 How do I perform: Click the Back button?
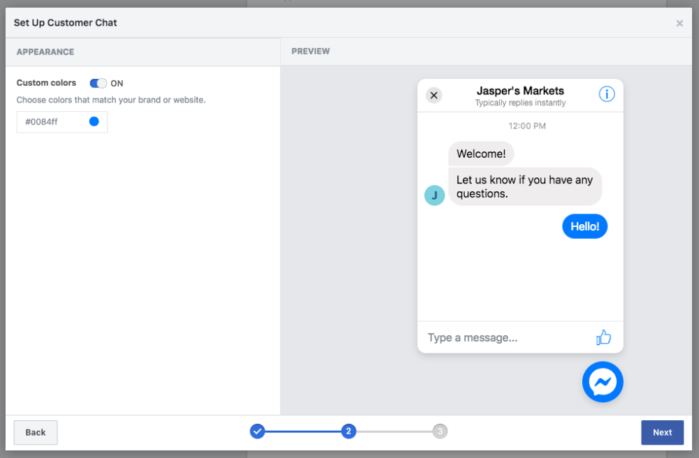36,432
